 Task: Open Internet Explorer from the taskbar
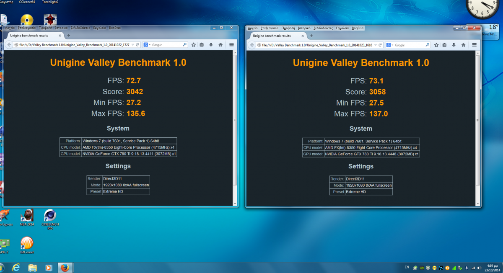tap(16, 267)
